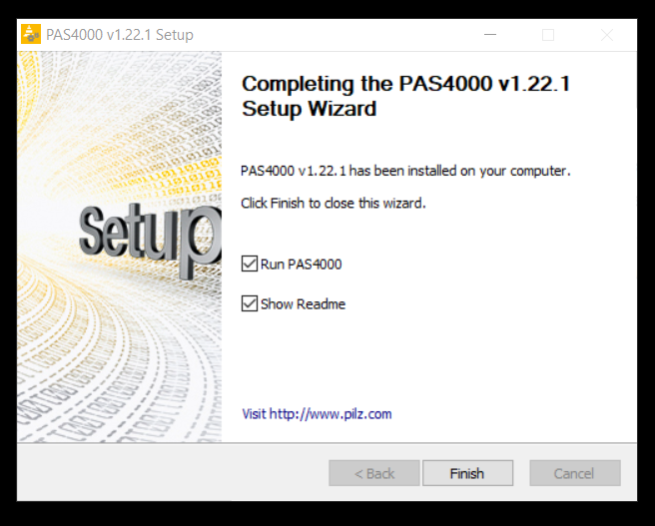Click the 'PAS4000 v1.22.1 Setup' window title

click(x=120, y=35)
